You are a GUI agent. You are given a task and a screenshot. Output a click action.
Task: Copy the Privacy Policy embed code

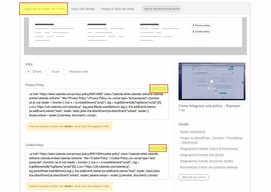tap(159, 89)
